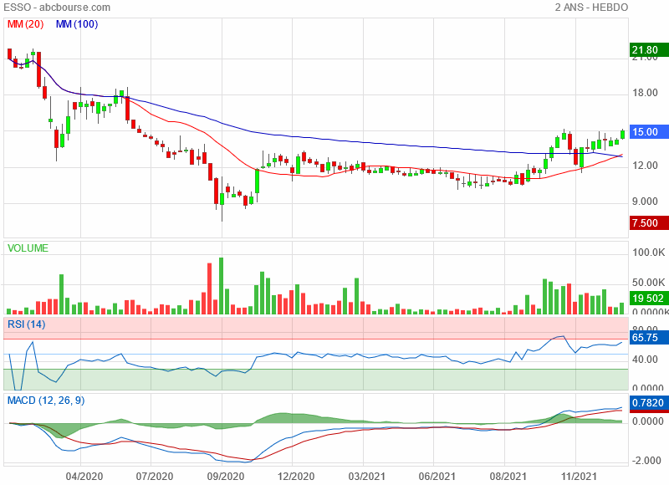The image size is (669, 485).
Task: Click the green 21.80 high price tag
Action: pyautogui.click(x=649, y=50)
